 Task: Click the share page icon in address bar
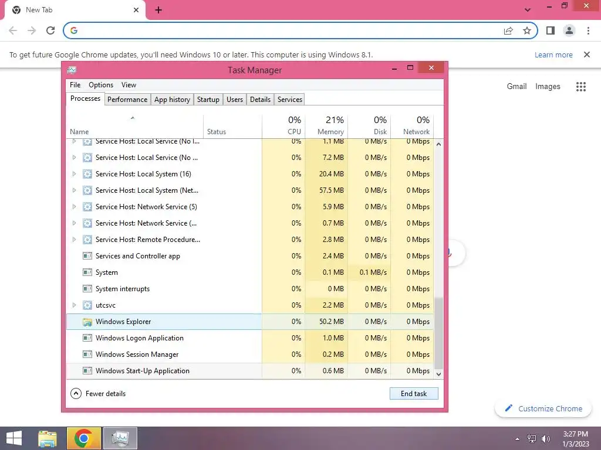508,30
